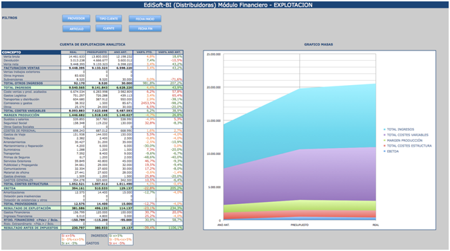Select the TOTAL COSTES ESTRUCTURA table row
Screen dimensions: 450x251
(x=92, y=184)
